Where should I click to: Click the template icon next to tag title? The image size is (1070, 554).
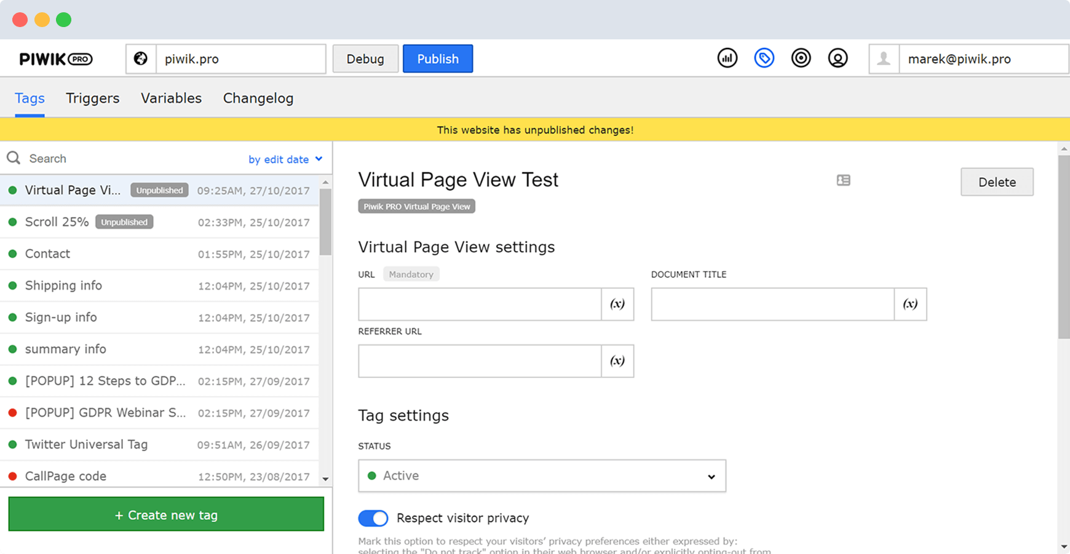[x=844, y=180]
